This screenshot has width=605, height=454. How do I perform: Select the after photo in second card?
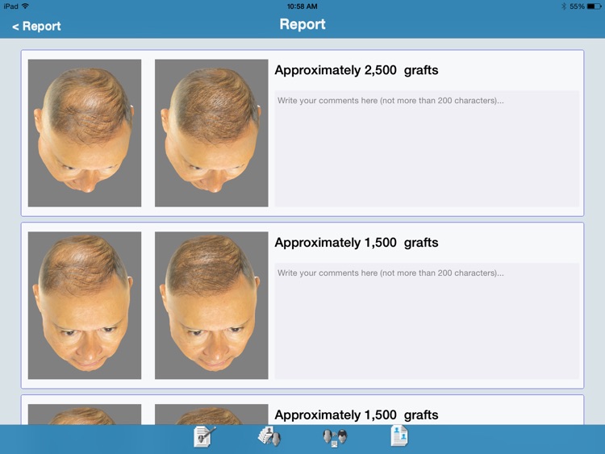211,305
